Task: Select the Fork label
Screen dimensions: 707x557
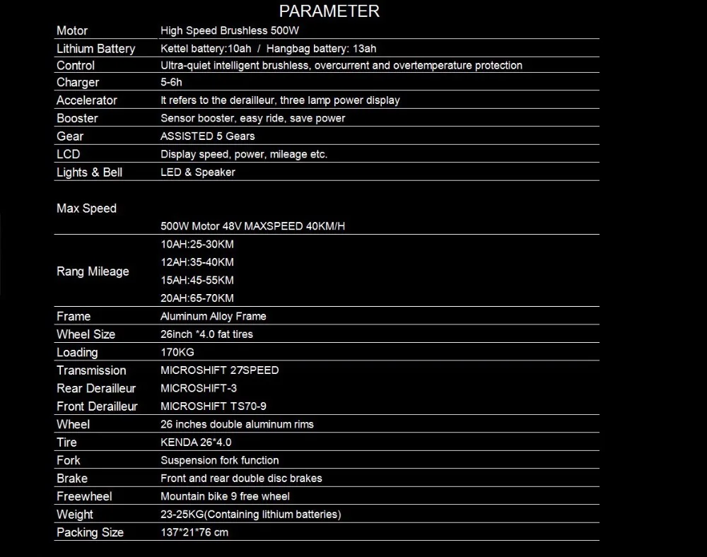Action: pos(68,461)
